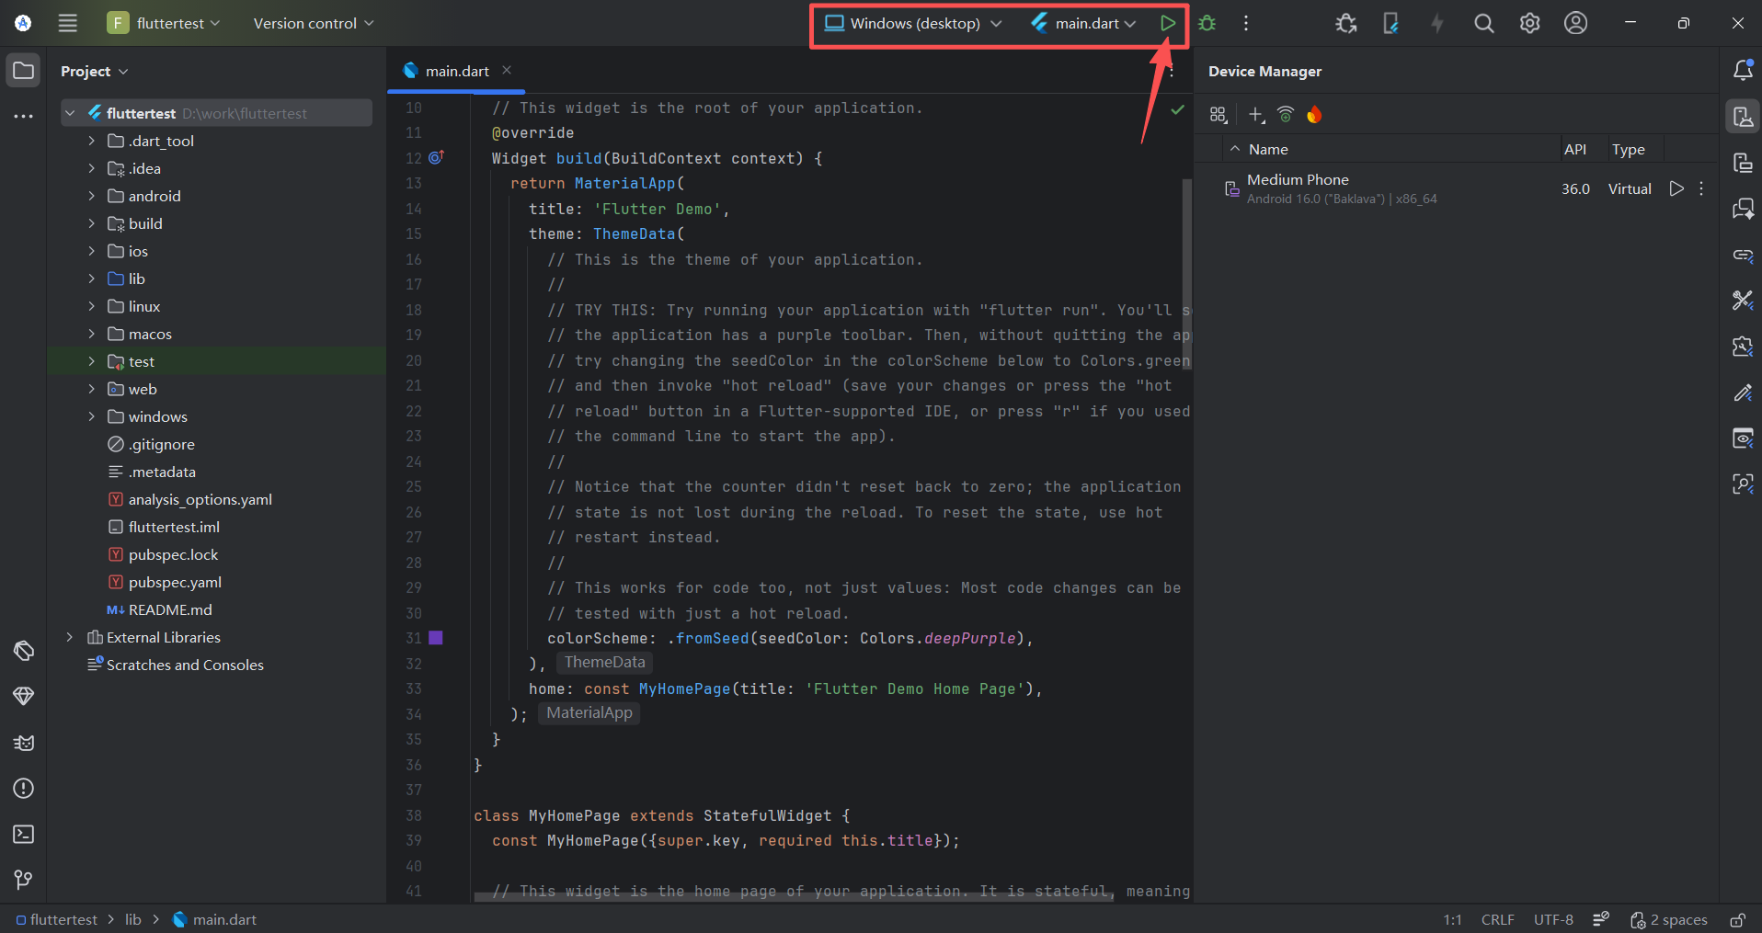Image resolution: width=1762 pixels, height=933 pixels.
Task: Open Firebase device streaming icon
Action: coord(1314,114)
